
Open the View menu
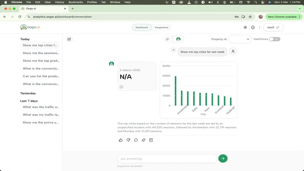[47, 2]
